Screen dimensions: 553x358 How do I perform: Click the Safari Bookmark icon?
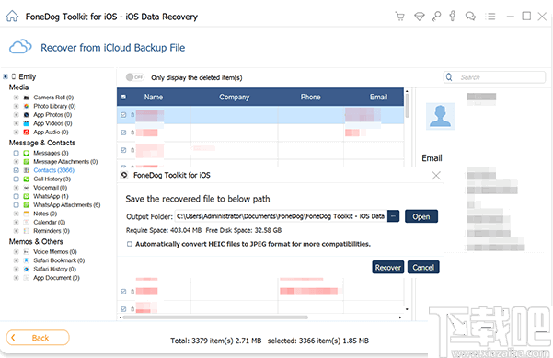click(x=26, y=260)
